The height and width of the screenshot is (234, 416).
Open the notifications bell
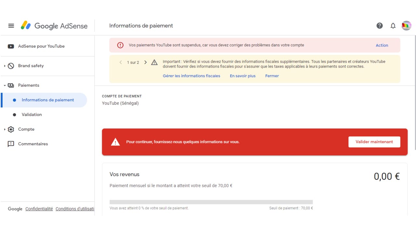tap(393, 26)
